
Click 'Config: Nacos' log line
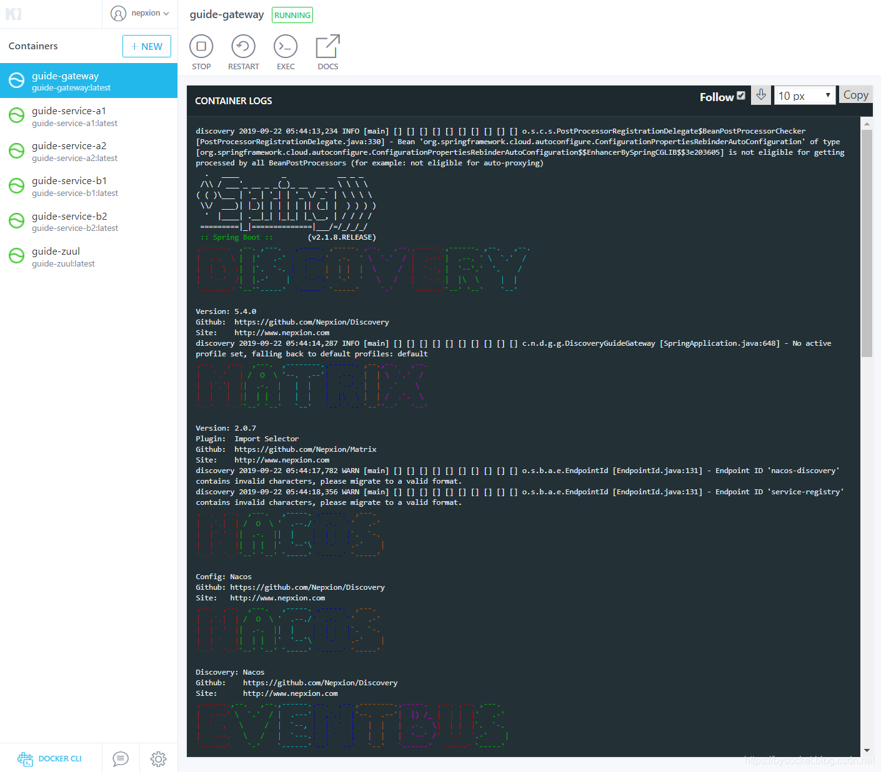point(224,577)
